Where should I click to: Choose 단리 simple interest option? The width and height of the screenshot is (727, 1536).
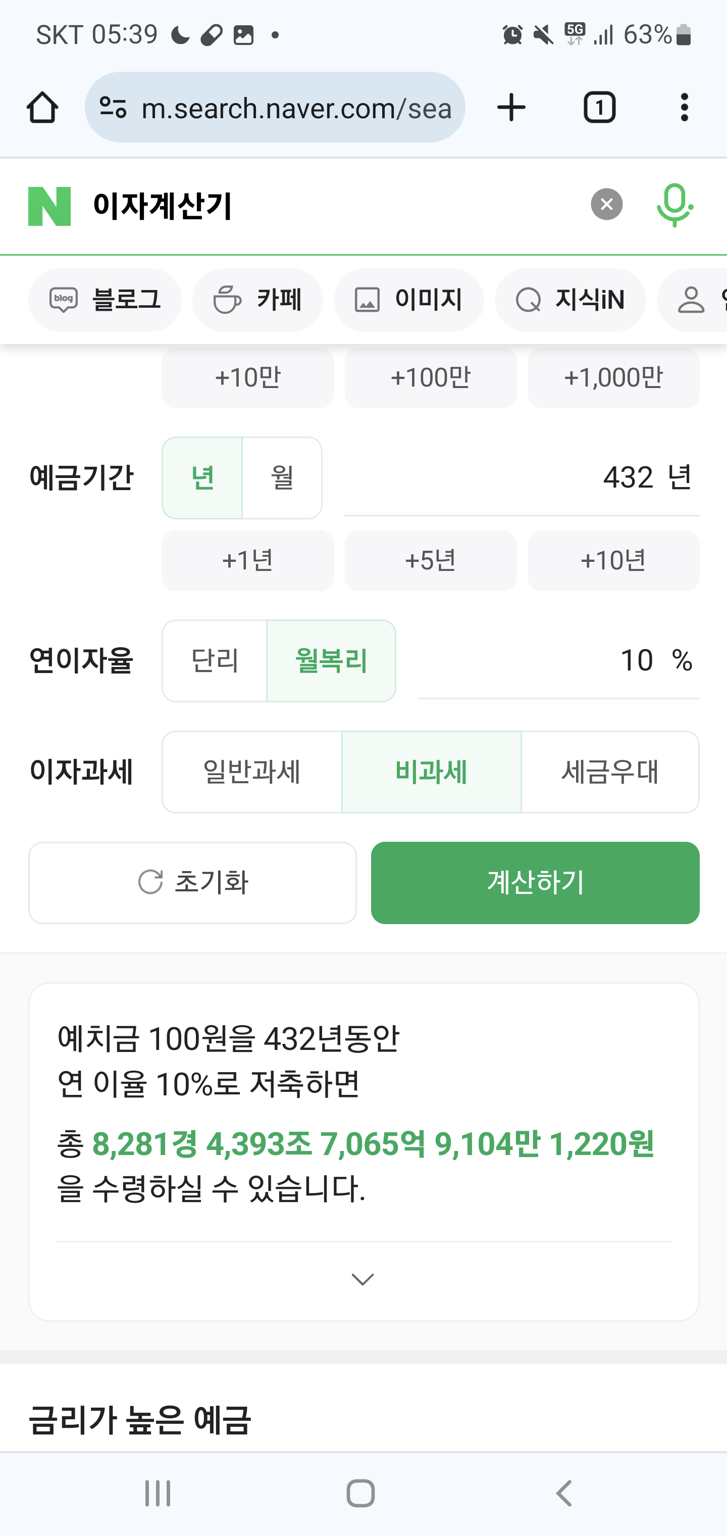tap(215, 661)
